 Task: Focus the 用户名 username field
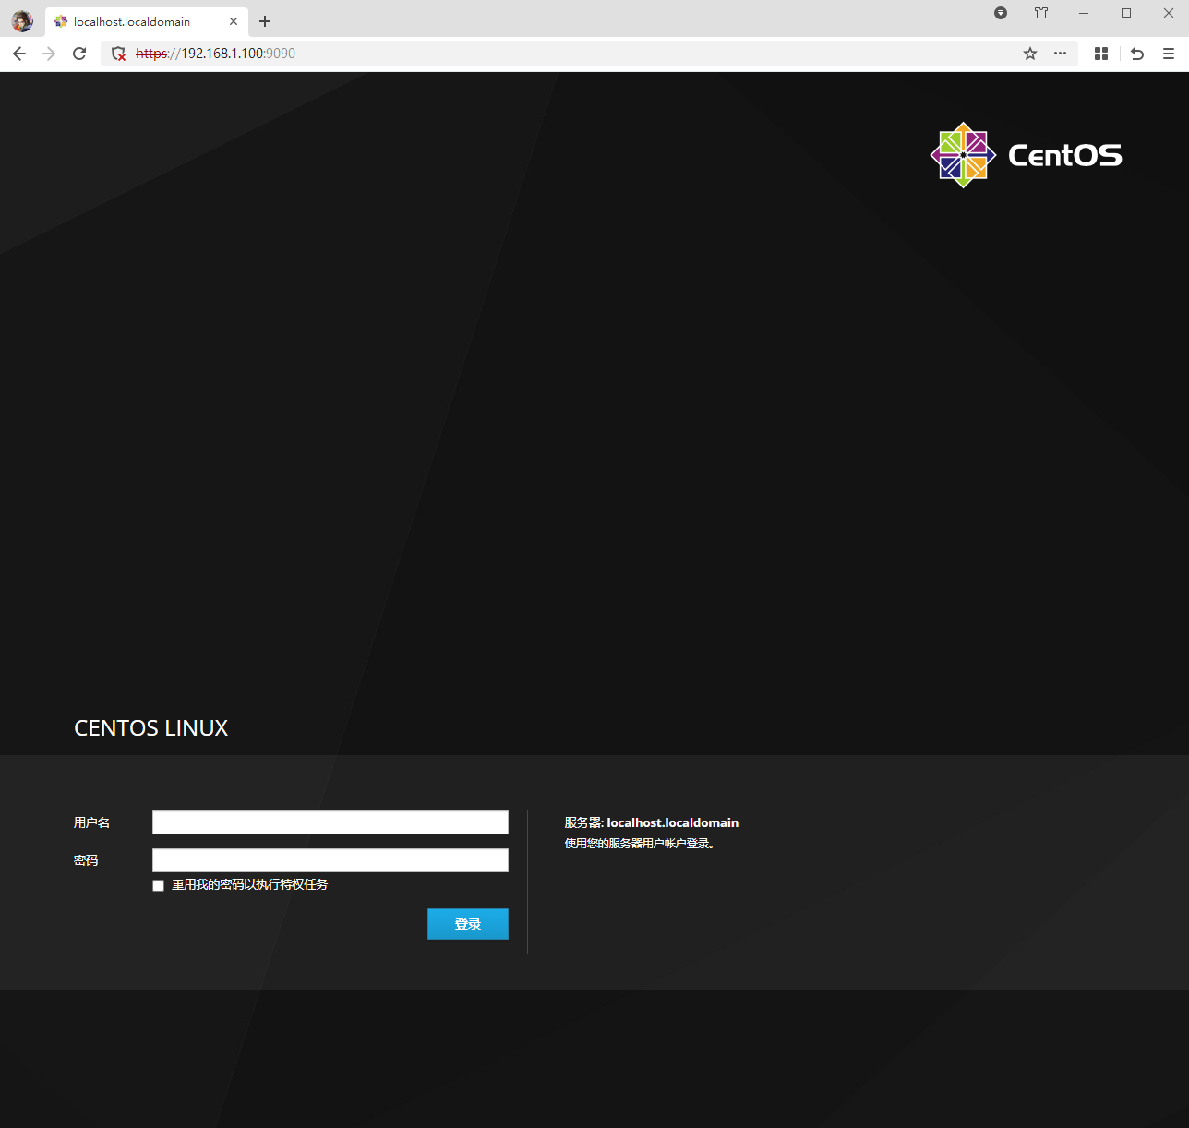pyautogui.click(x=330, y=822)
